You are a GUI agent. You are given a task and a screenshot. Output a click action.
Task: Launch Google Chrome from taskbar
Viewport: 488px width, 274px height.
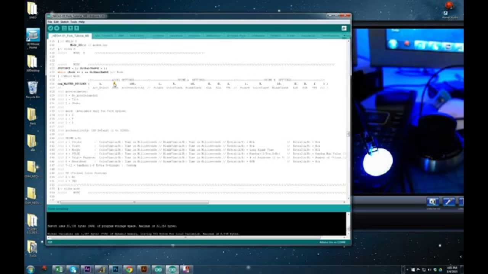[129, 269]
